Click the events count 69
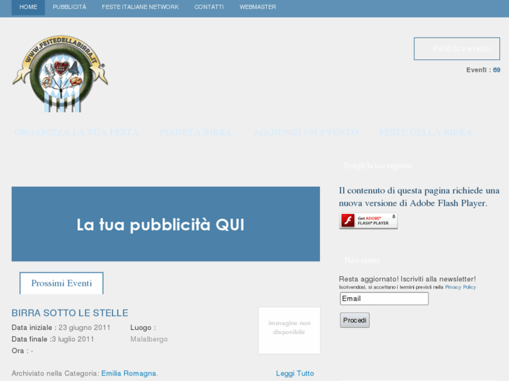Viewport: 509px width, 381px height. click(x=496, y=70)
